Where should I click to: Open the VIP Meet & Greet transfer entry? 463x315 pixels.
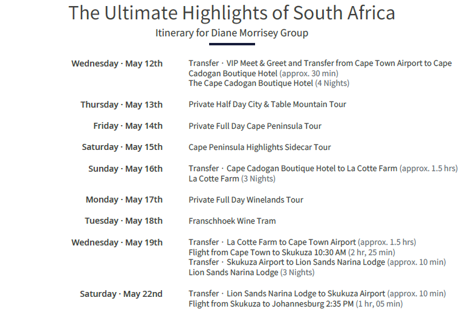coord(320,63)
